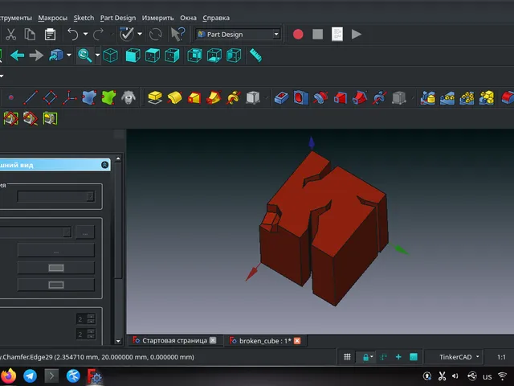Viewport: 514px width, 386px height.
Task: Click the Cut scissors icon
Action: pos(10,34)
